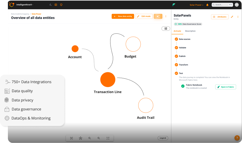This screenshot has height=143, width=242.
Task: Open canvas filter settings icon
Action: 166,29
